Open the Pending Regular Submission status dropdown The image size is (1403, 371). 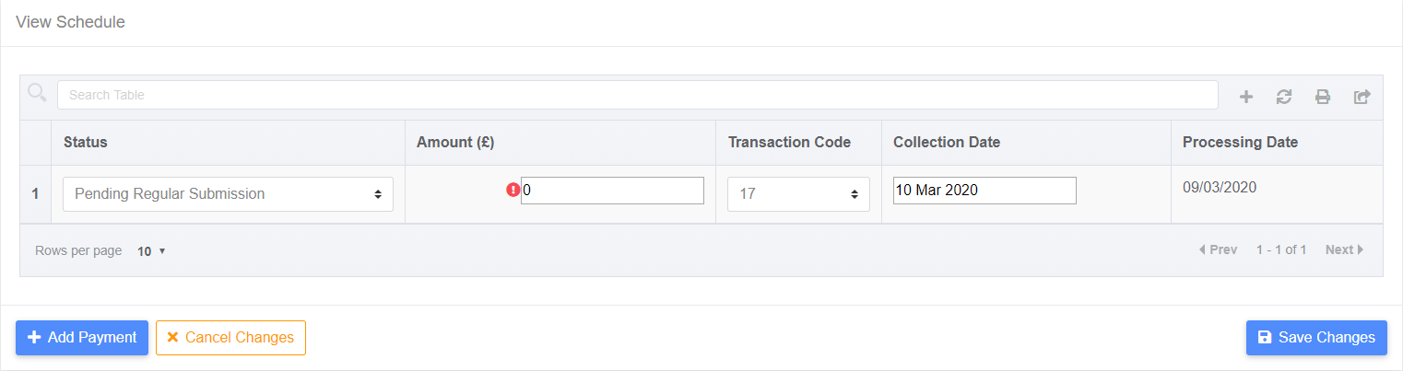pyautogui.click(x=228, y=194)
